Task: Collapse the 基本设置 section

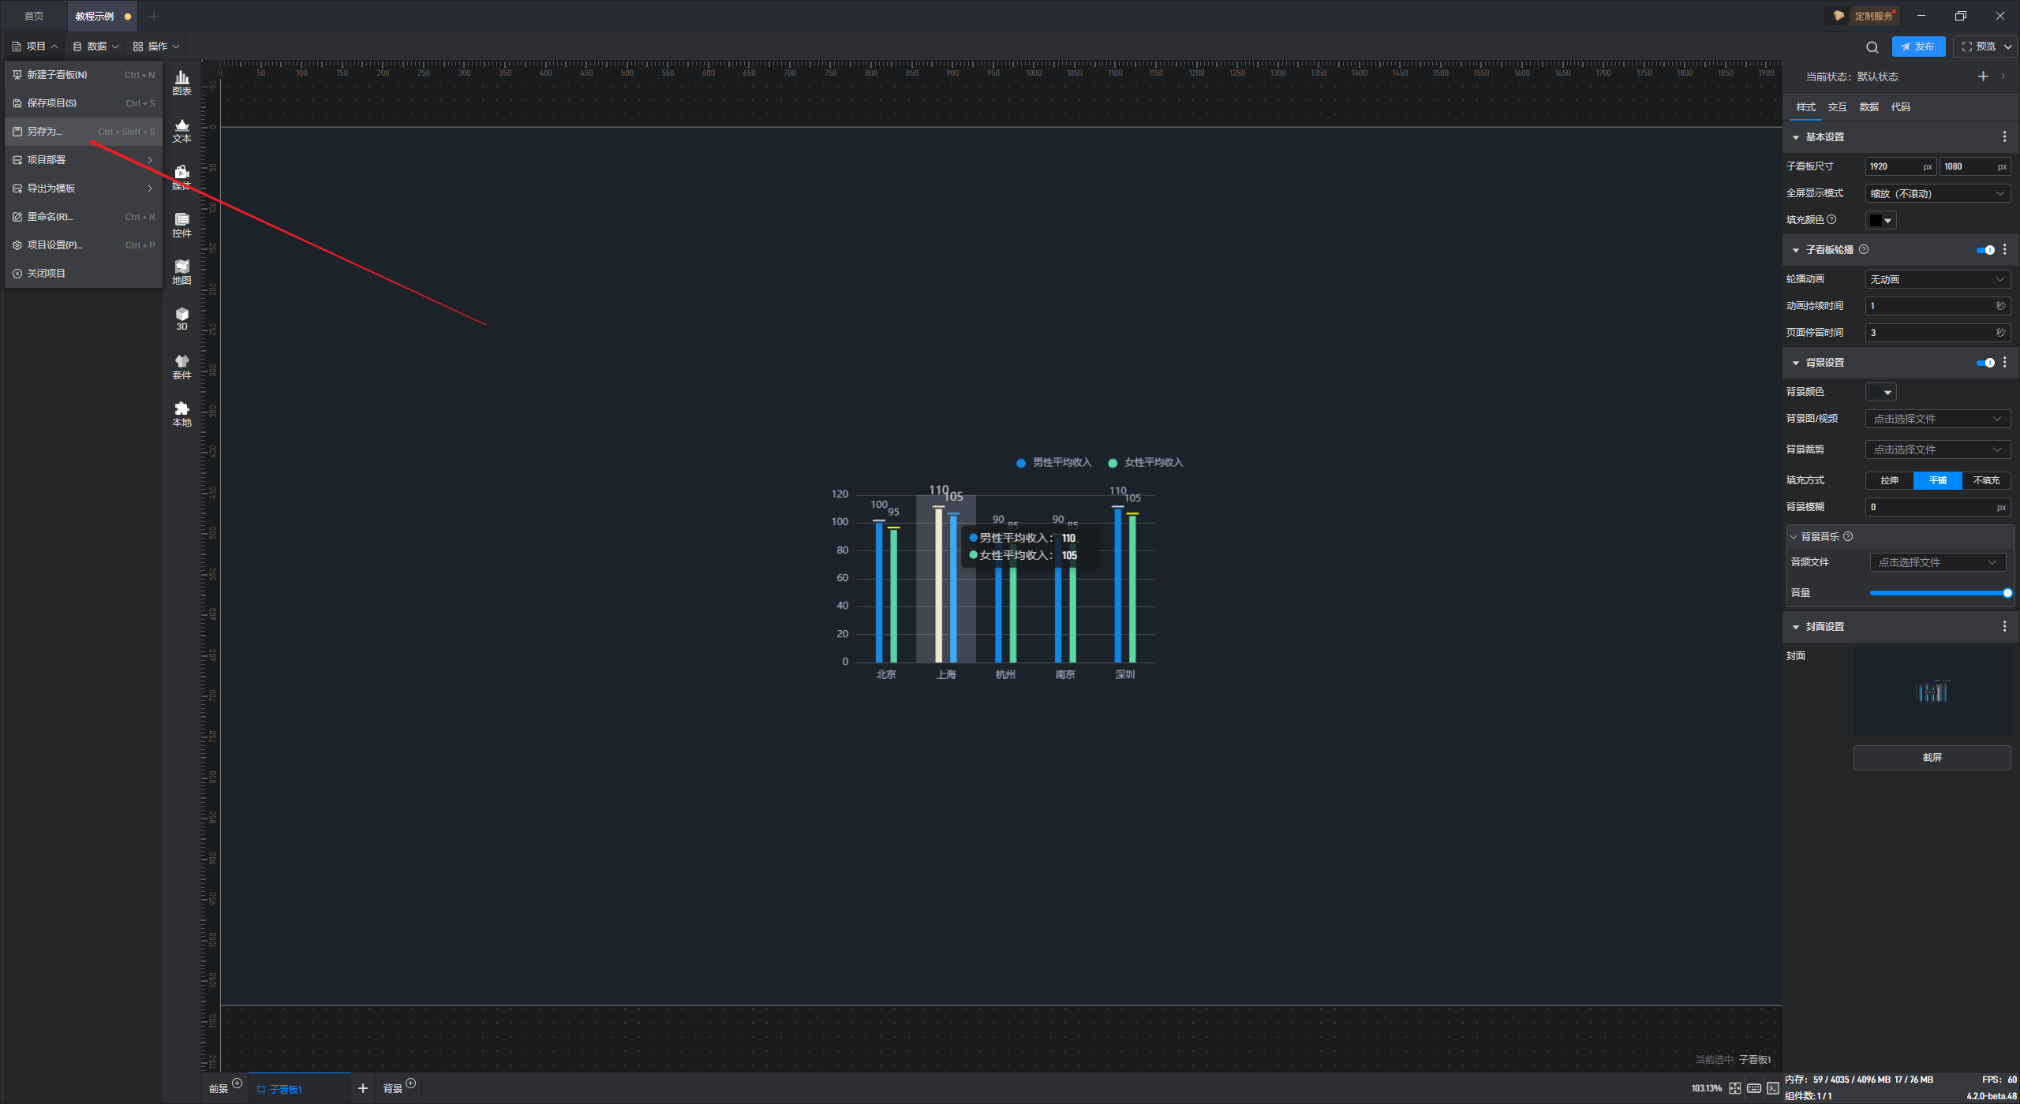Action: pos(1797,137)
